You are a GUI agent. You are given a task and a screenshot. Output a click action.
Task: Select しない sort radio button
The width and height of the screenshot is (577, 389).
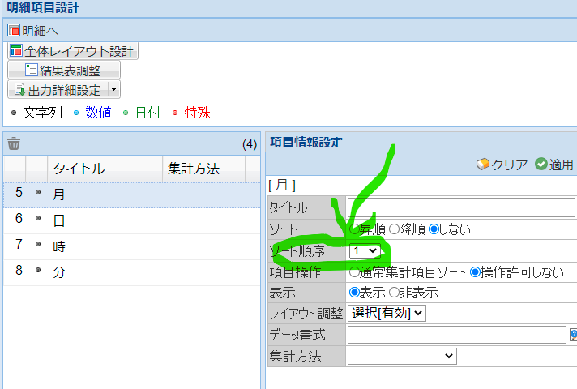[x=434, y=229]
